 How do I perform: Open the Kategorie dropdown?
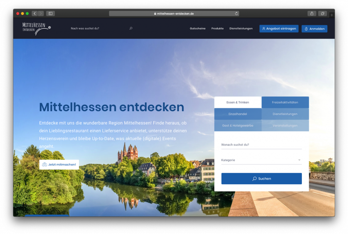pyautogui.click(x=261, y=160)
